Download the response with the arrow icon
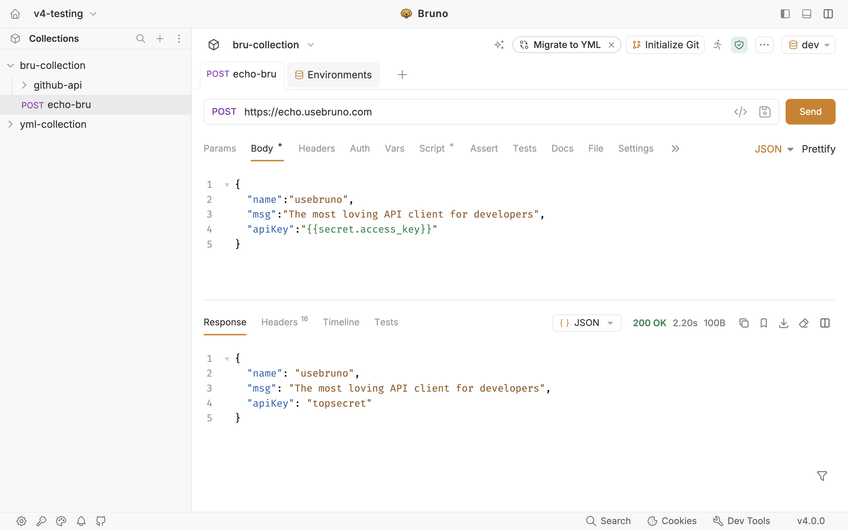This screenshot has width=848, height=530. coord(784,323)
